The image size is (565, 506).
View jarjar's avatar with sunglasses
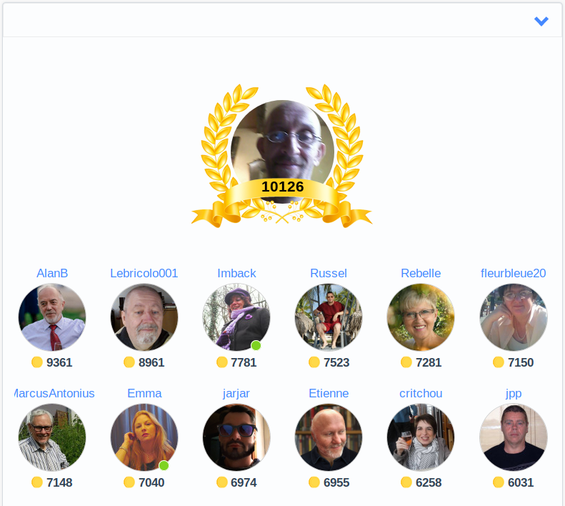point(236,437)
